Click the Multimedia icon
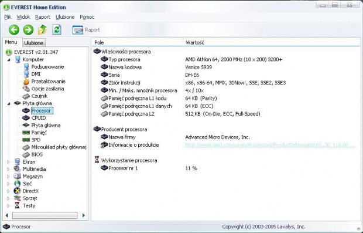 (x=17, y=169)
